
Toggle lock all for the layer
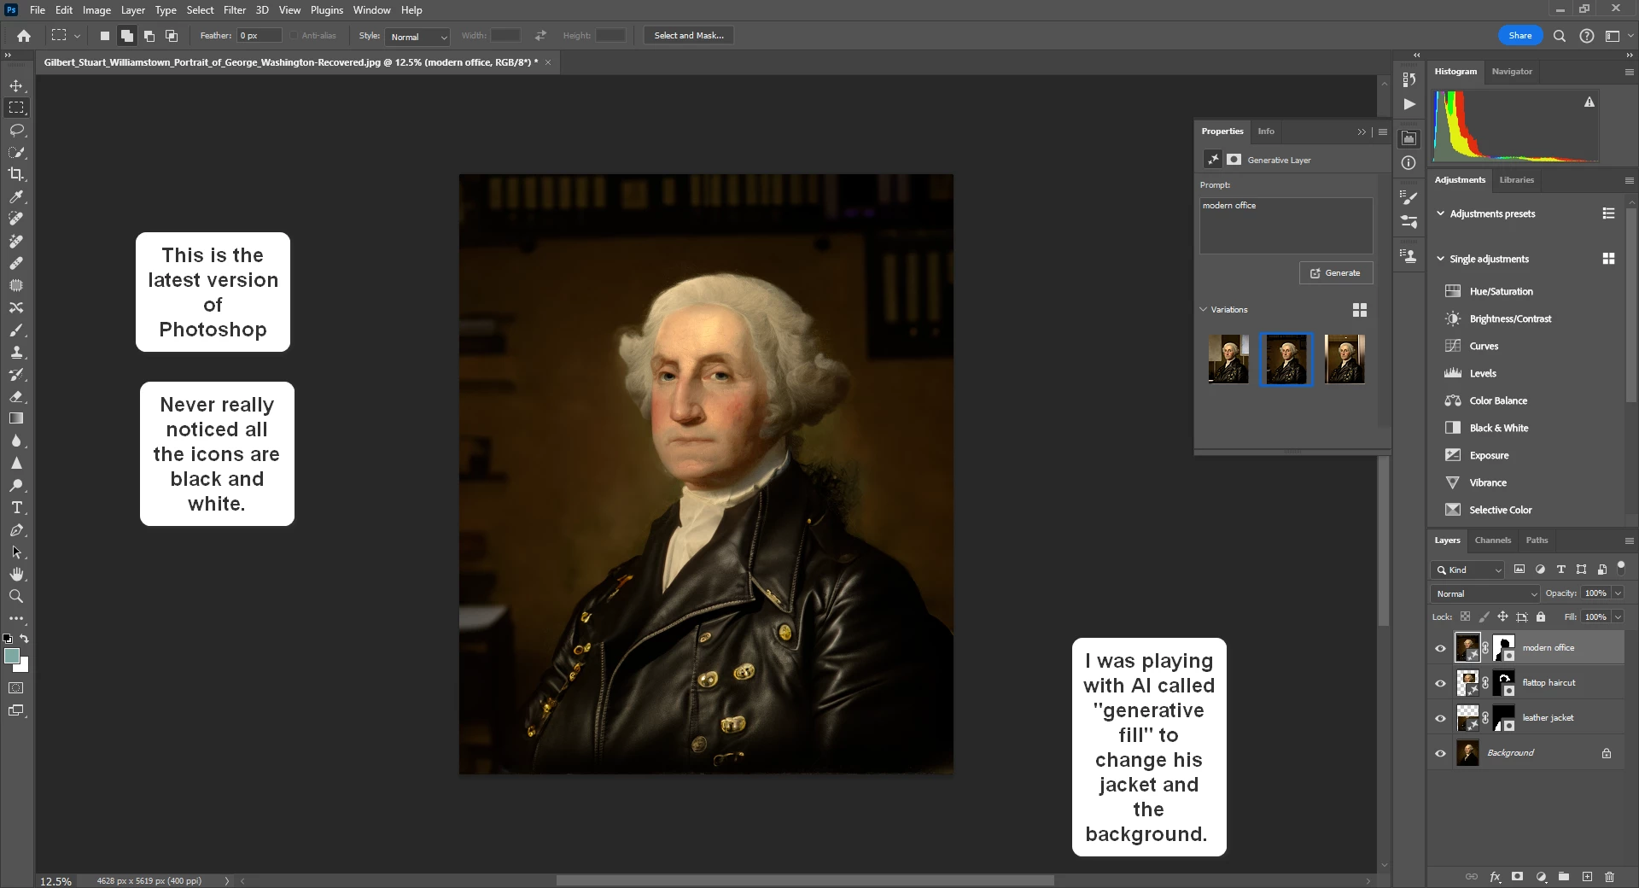coord(1541,616)
